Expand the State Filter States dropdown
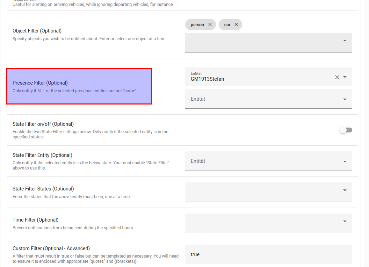Screen dimensions: 369x267 click(345, 190)
